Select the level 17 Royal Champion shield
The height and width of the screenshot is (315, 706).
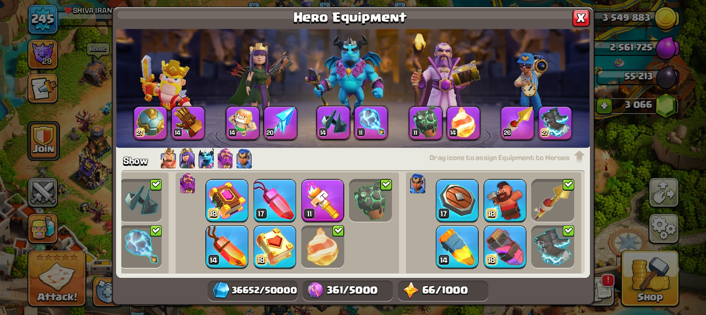(457, 200)
